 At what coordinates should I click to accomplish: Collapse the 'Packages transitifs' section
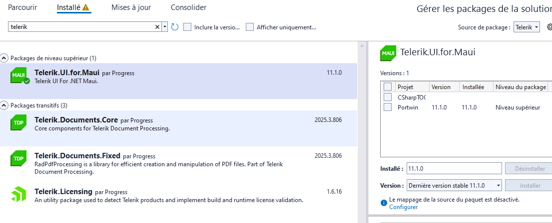[4, 106]
